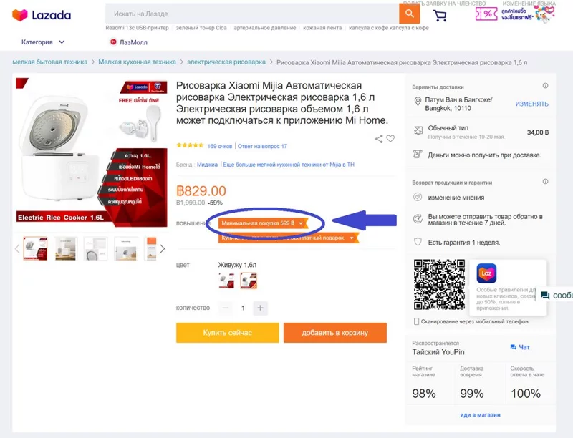Viewport: 573px width, 438px height.
Task: Click the orange search magnifier button
Action: [409, 14]
